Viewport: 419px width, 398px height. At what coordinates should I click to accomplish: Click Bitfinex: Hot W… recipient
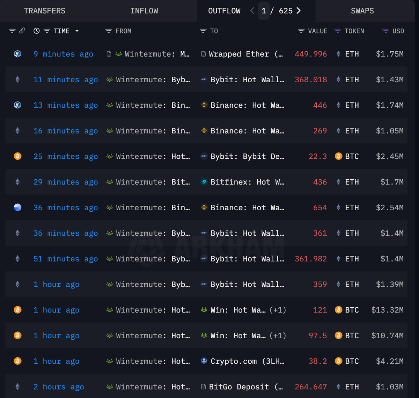pyautogui.click(x=248, y=182)
